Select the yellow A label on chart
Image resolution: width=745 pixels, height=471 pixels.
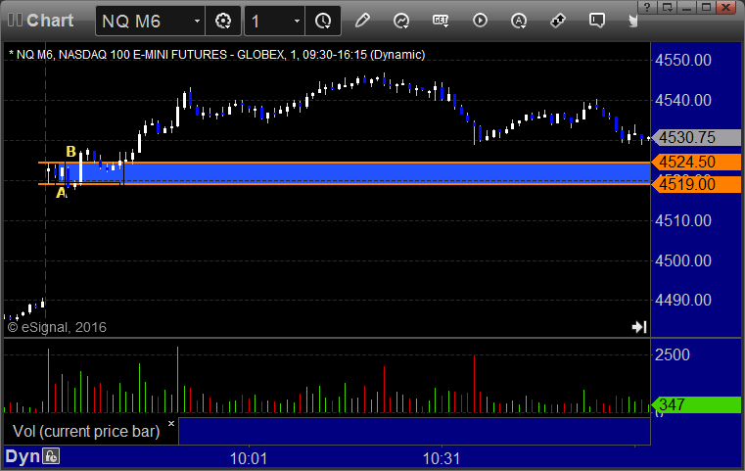61,193
